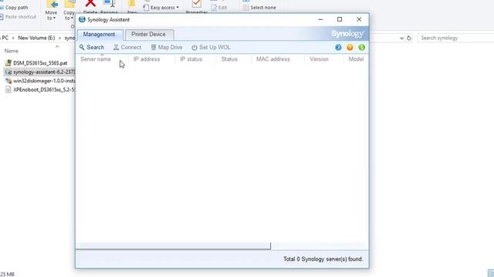
Task: Click the red Delete icon in ribbon
Action: (x=90, y=4)
